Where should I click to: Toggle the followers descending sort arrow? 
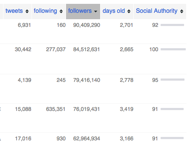(96, 12)
